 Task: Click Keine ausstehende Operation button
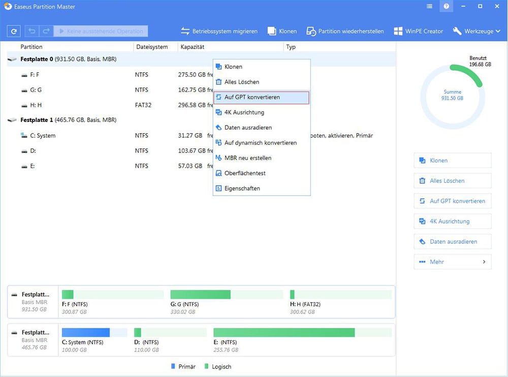click(x=101, y=31)
